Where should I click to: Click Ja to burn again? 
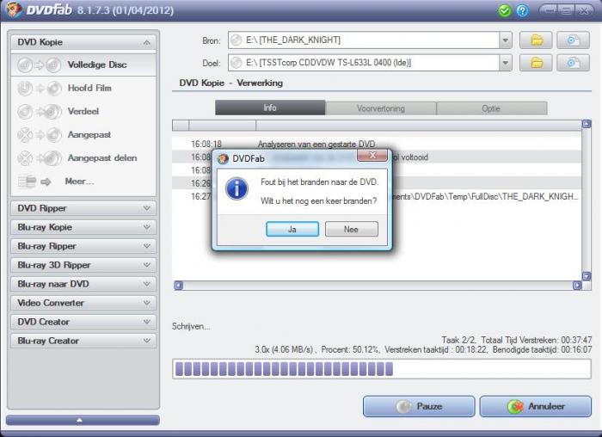(x=292, y=229)
